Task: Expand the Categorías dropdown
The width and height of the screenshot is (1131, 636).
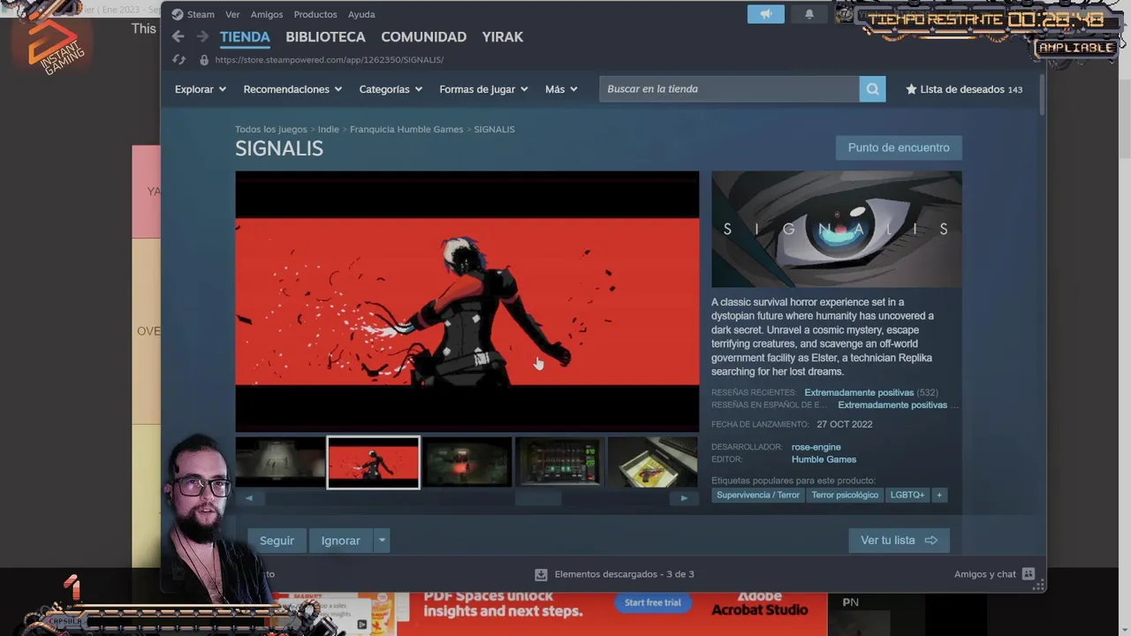Action: [x=391, y=89]
